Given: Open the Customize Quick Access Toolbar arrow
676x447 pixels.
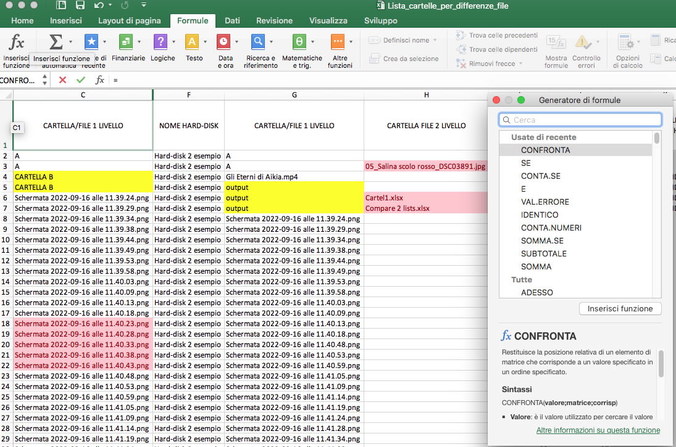Looking at the screenshot, I should coord(144,5).
